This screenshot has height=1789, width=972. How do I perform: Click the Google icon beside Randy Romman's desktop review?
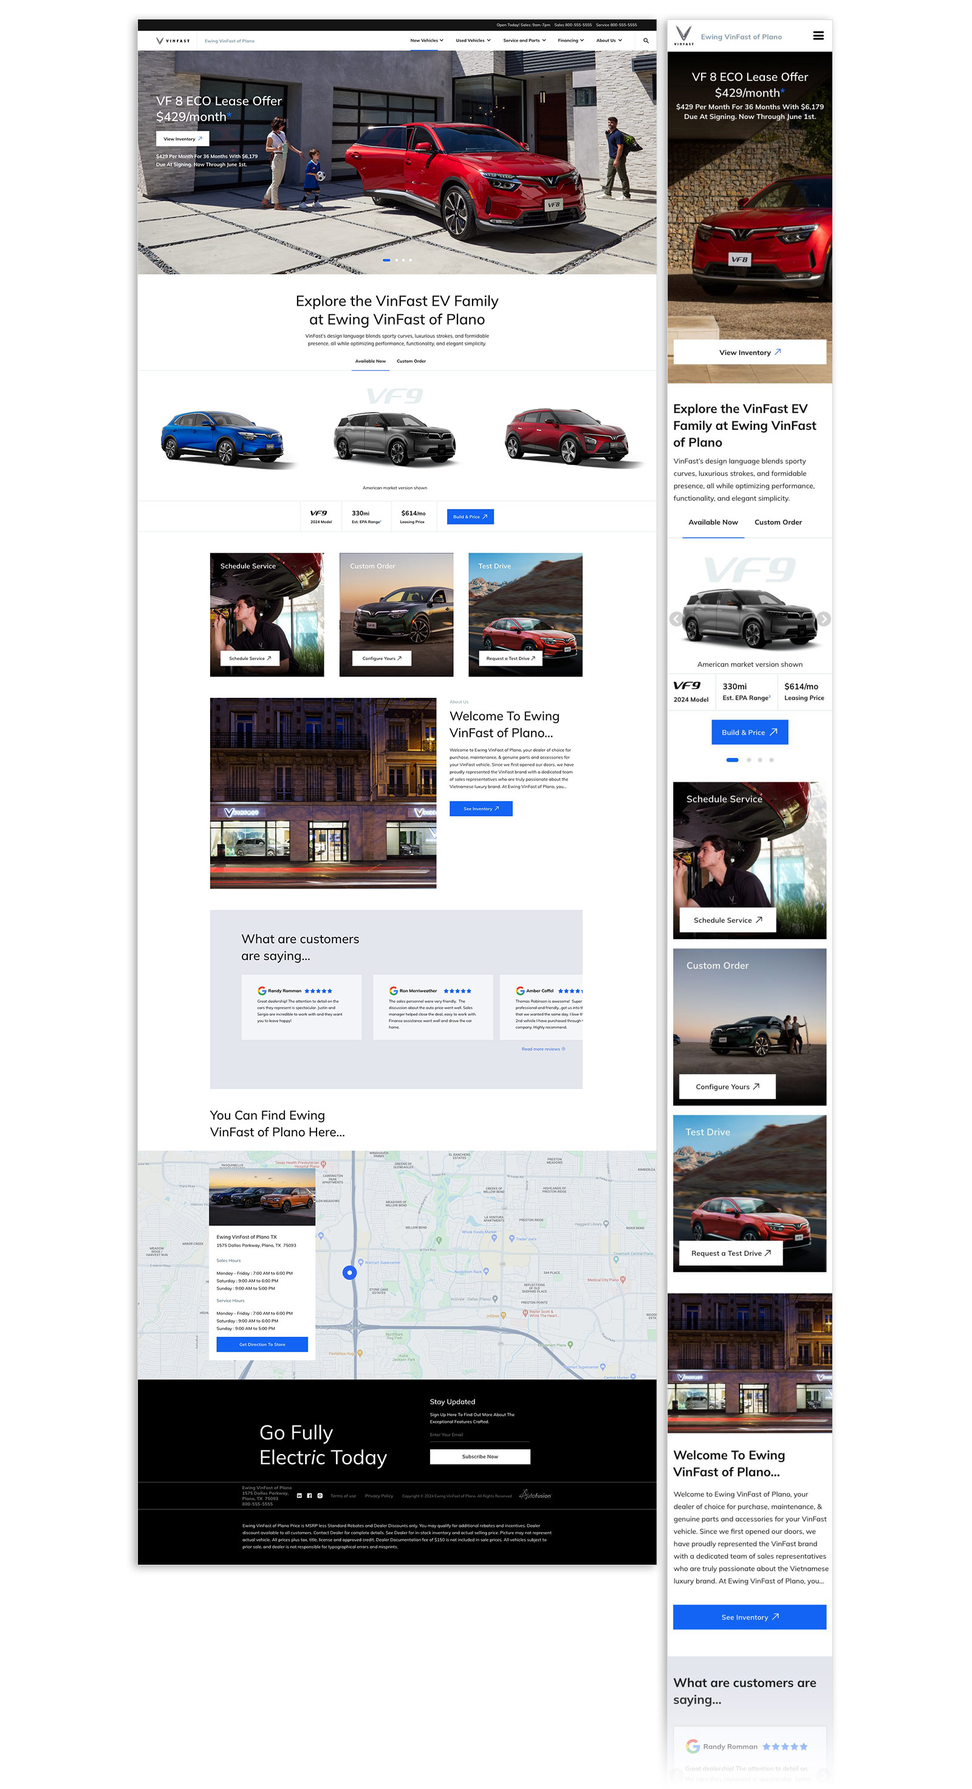(262, 990)
